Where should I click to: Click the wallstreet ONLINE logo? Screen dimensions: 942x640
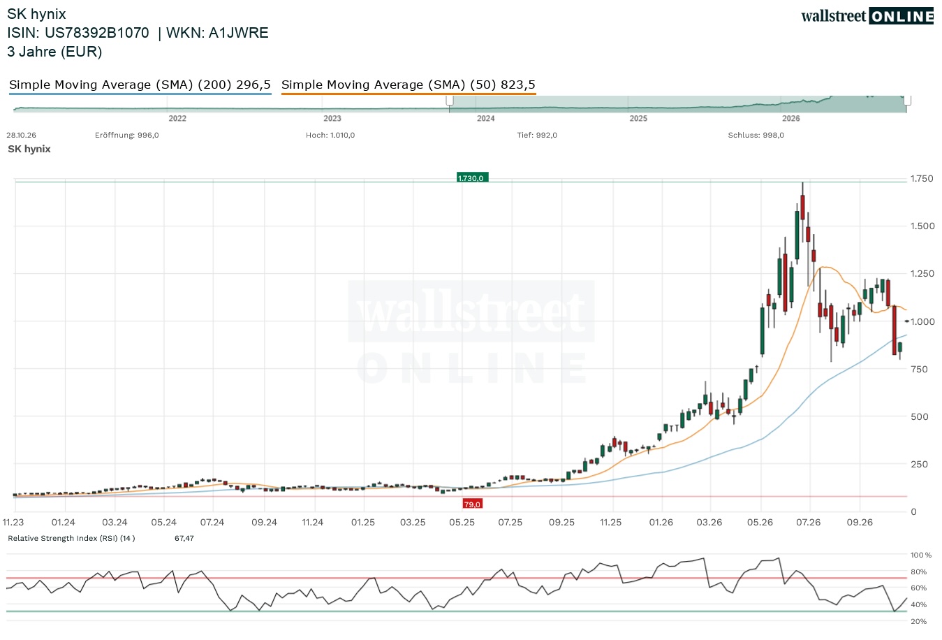coord(867,16)
